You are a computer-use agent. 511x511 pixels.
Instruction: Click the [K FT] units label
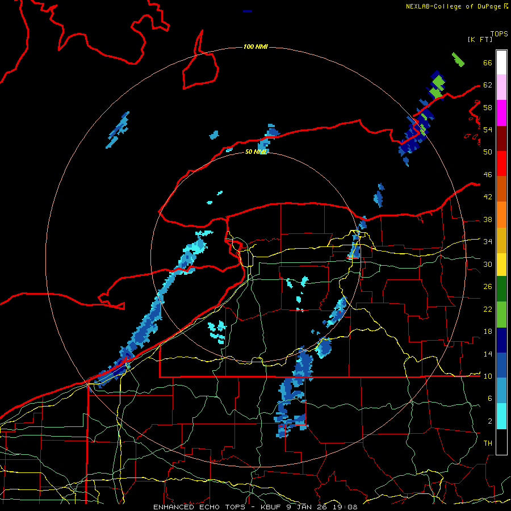click(480, 40)
